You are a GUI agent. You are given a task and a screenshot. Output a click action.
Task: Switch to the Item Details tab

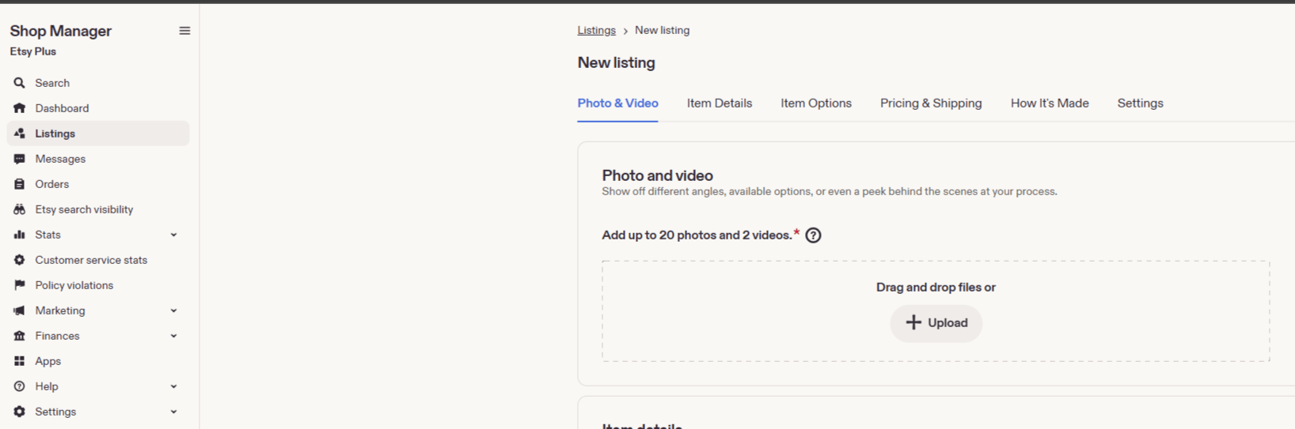pos(720,103)
